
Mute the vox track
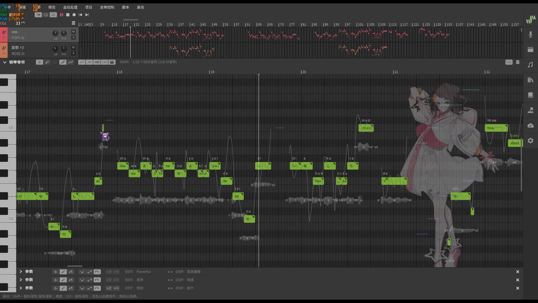pos(73,31)
